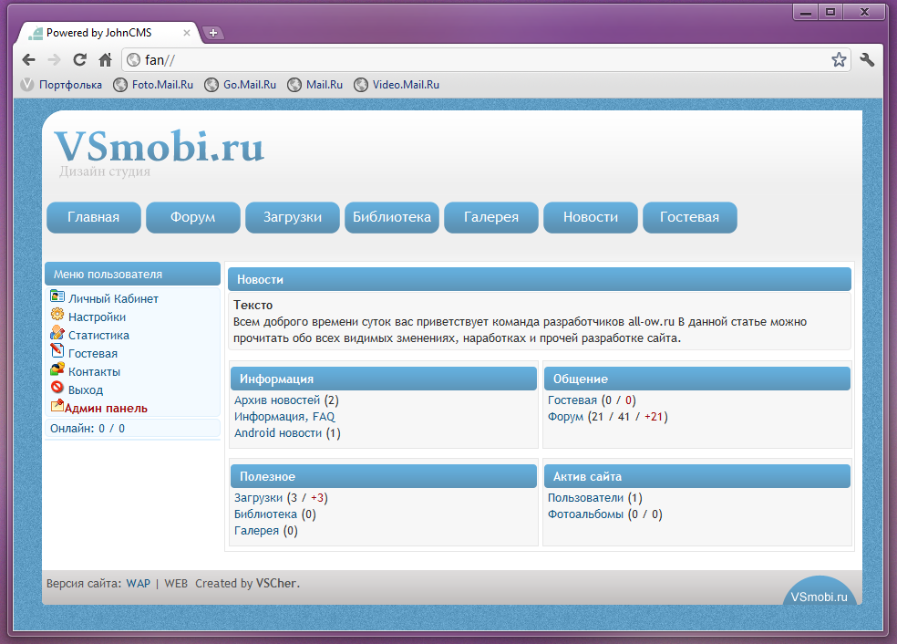Open the Статистика link in user menu

[x=98, y=336]
